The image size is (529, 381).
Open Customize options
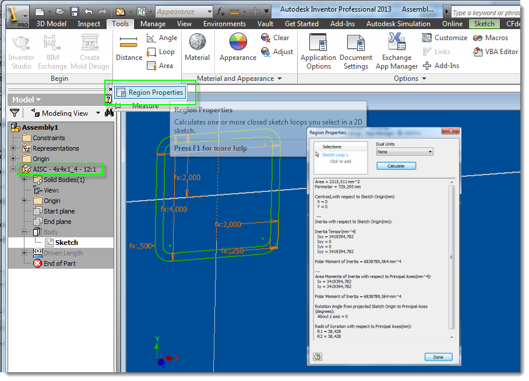pyautogui.click(x=445, y=38)
